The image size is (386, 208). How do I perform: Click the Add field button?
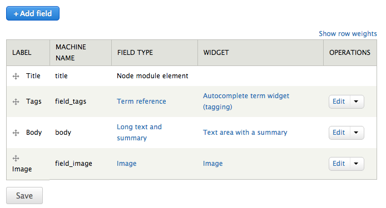point(33,13)
